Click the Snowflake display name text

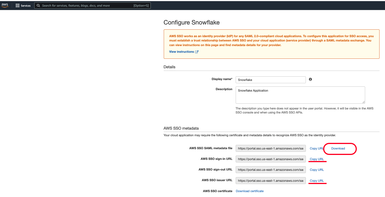(245, 80)
